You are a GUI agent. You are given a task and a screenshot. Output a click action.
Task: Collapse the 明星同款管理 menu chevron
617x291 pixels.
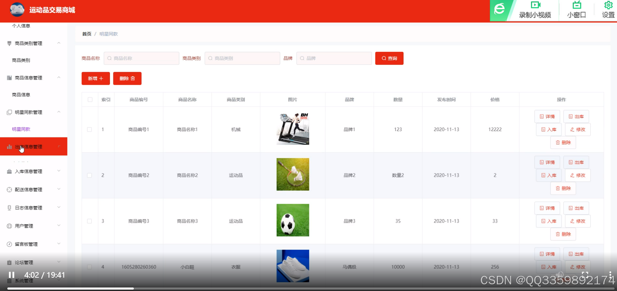59,112
